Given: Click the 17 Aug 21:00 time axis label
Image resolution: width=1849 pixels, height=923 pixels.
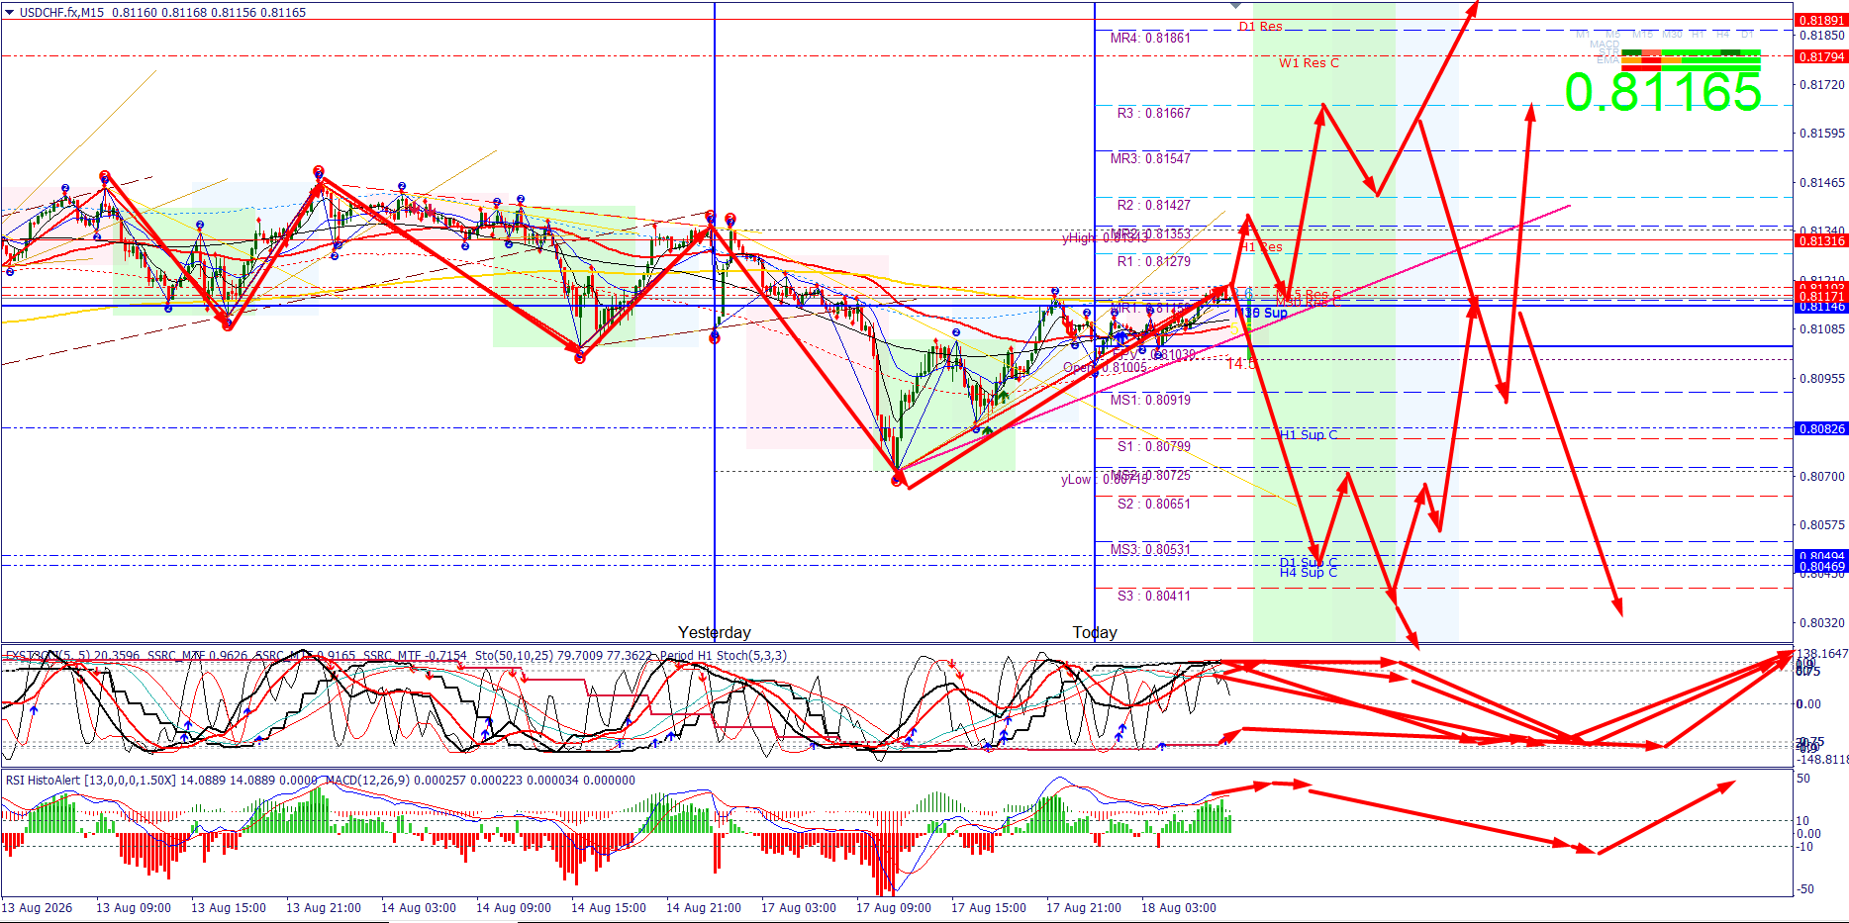Looking at the screenshot, I should (x=1084, y=907).
